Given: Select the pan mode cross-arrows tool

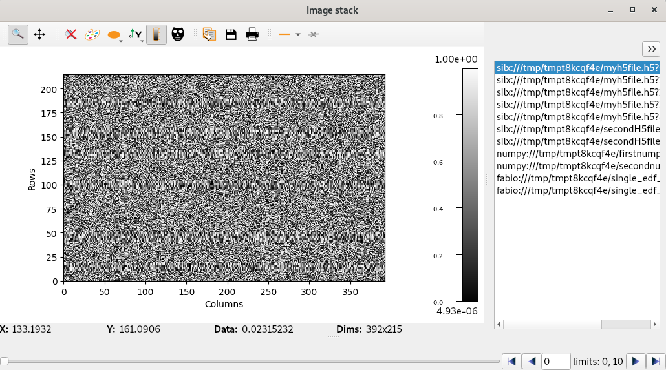Looking at the screenshot, I should [x=39, y=34].
